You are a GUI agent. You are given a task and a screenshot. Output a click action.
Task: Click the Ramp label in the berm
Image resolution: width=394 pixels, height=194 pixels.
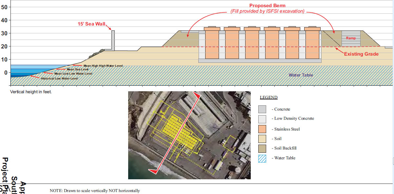pyautogui.click(x=351, y=38)
